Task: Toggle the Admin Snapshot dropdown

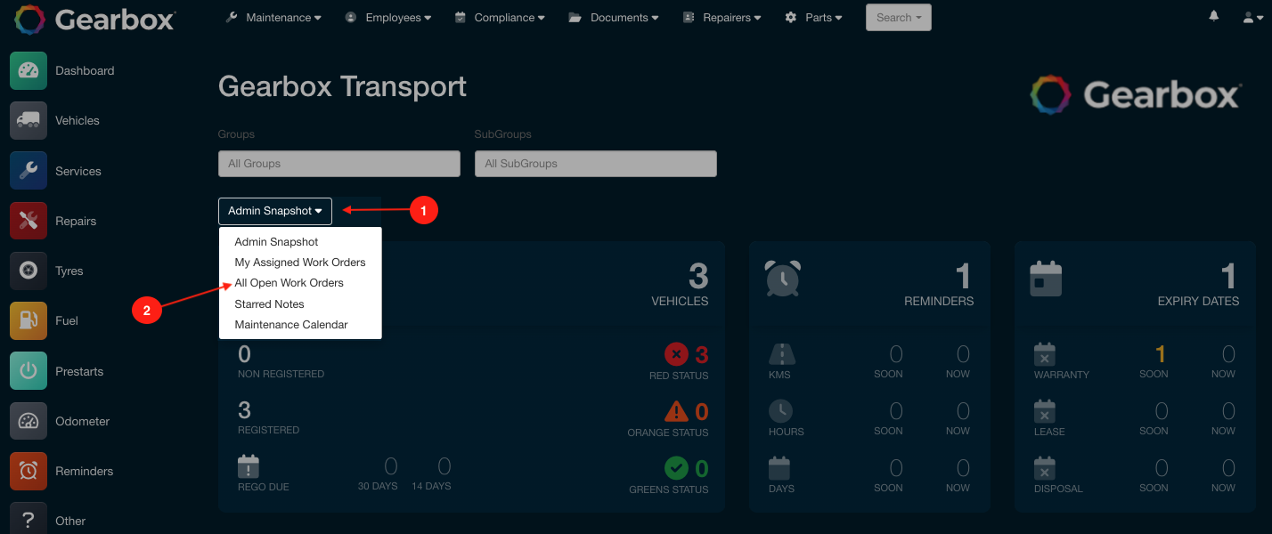Action: tap(275, 211)
